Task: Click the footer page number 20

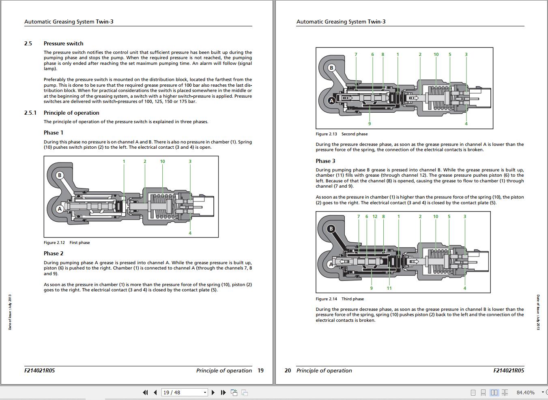Action: (288, 370)
